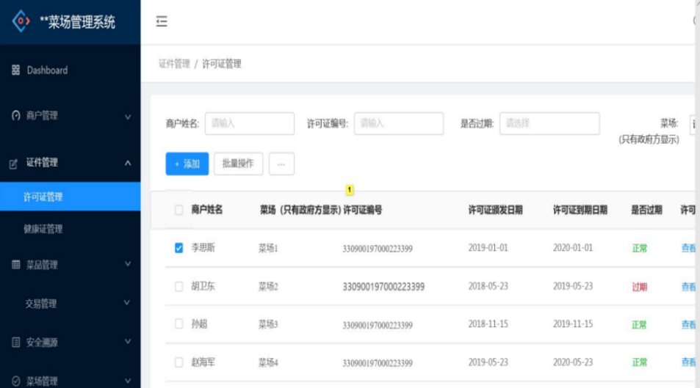Click issue date 2018-05-23
Screen dimensions: 700x388
click(x=488, y=286)
